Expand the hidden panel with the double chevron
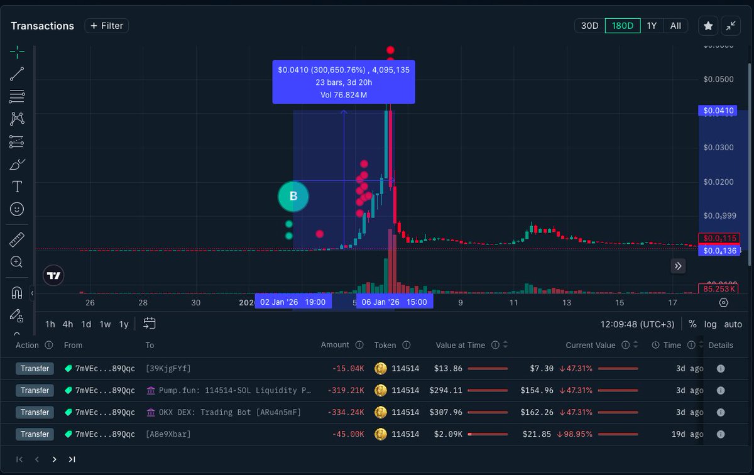The image size is (754, 475). pyautogui.click(x=678, y=266)
